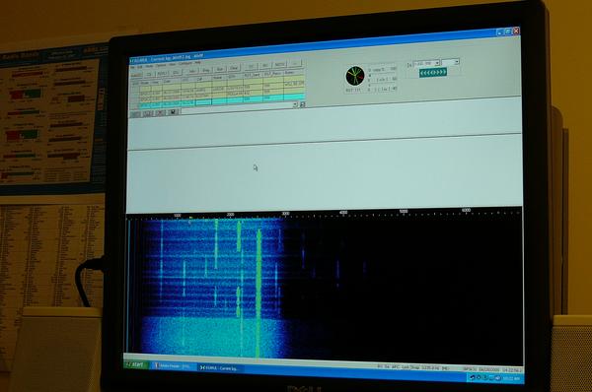592x392 pixels.
Task: Expand the dropdown arrow beside the log entry field
Action: pyautogui.click(x=295, y=105)
